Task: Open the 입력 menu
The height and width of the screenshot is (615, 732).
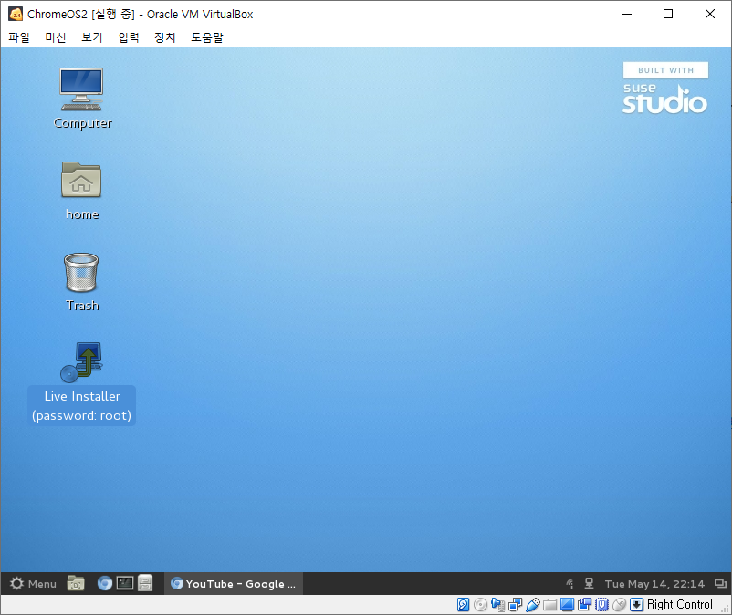Action: tap(129, 37)
